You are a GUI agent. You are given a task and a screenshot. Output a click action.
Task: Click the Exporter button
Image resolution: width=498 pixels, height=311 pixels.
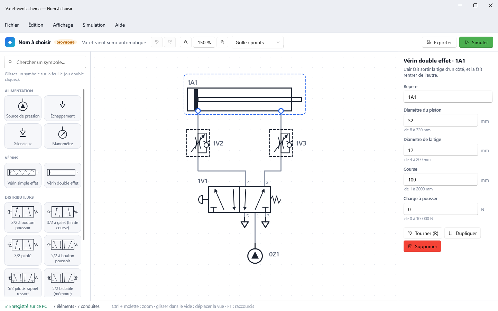pyautogui.click(x=439, y=42)
